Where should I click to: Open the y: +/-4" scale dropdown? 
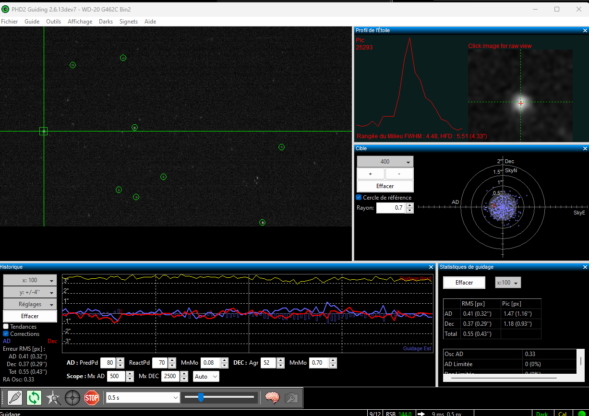30,292
